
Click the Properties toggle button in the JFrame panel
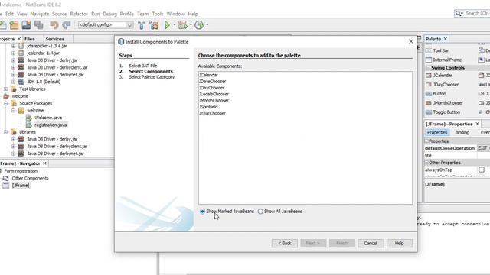click(x=437, y=132)
